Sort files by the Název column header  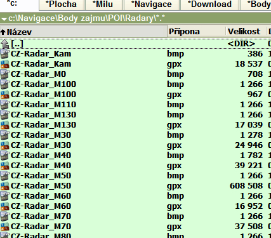click(x=84, y=32)
